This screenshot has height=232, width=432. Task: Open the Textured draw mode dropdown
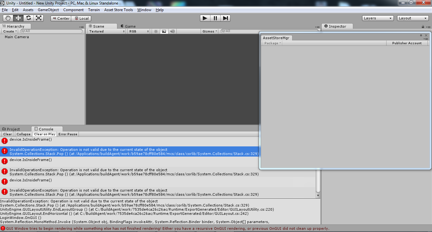107,31
